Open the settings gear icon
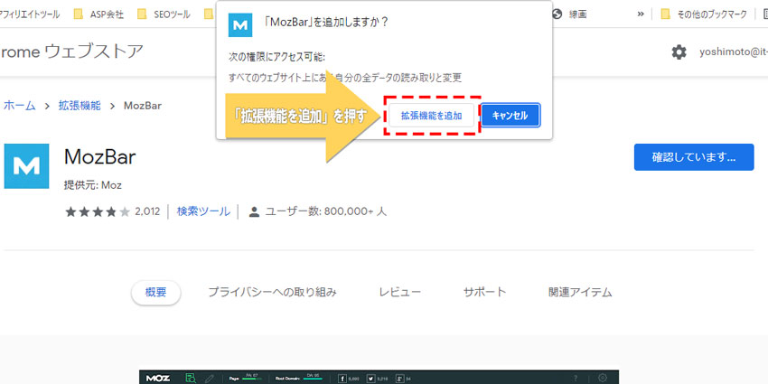 click(679, 52)
